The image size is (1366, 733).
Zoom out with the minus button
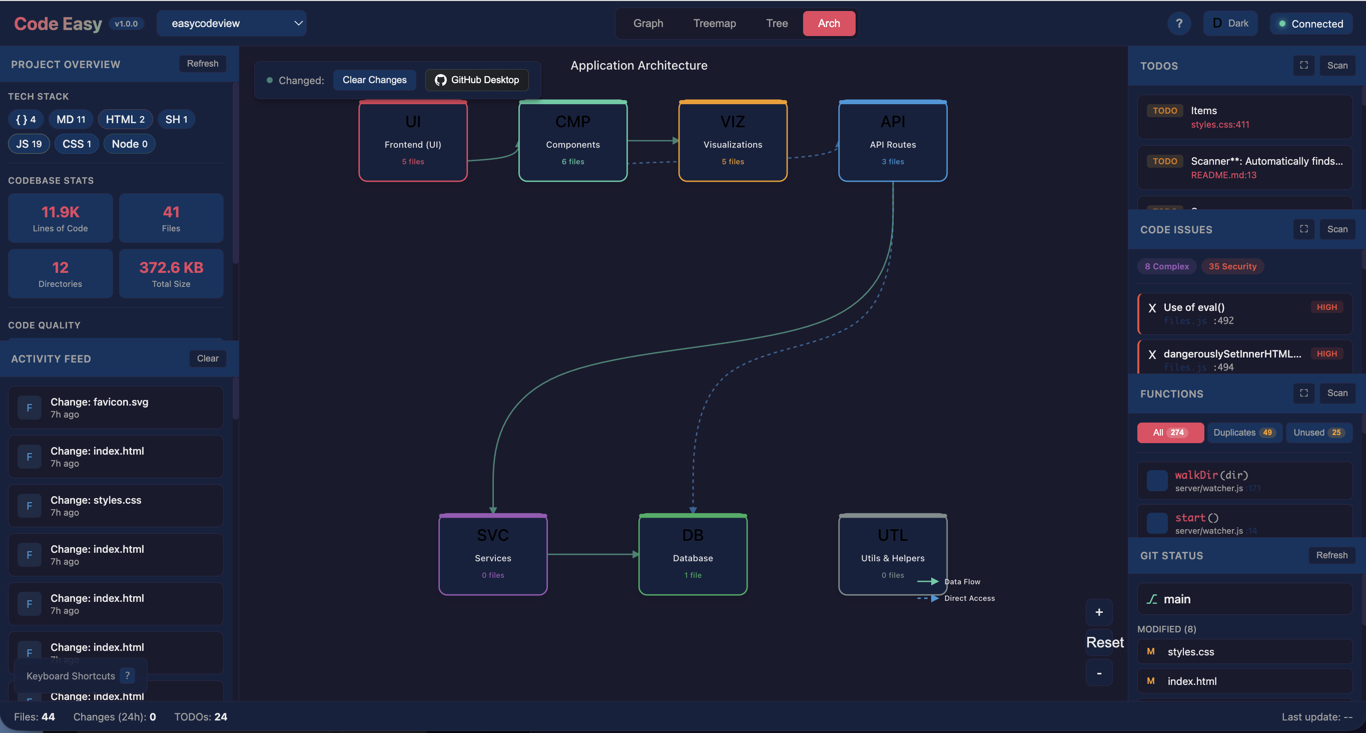pyautogui.click(x=1099, y=672)
